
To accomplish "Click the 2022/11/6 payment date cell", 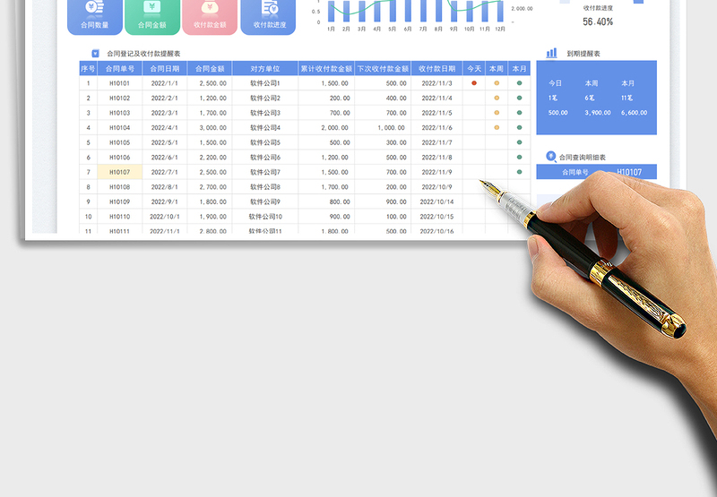I will pyautogui.click(x=436, y=127).
